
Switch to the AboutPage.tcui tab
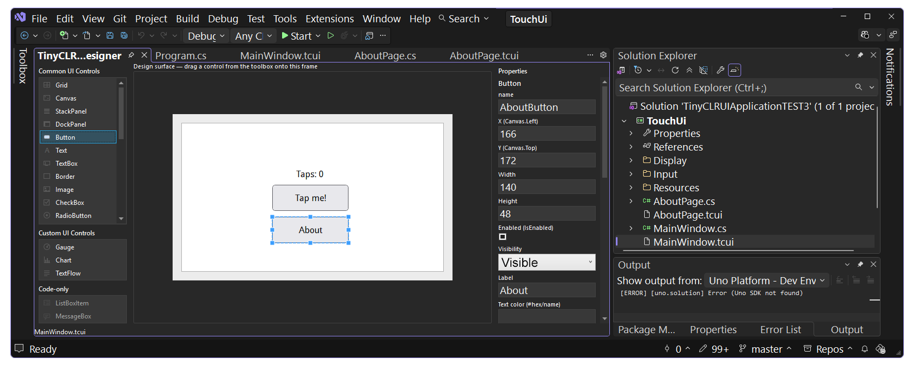[484, 55]
